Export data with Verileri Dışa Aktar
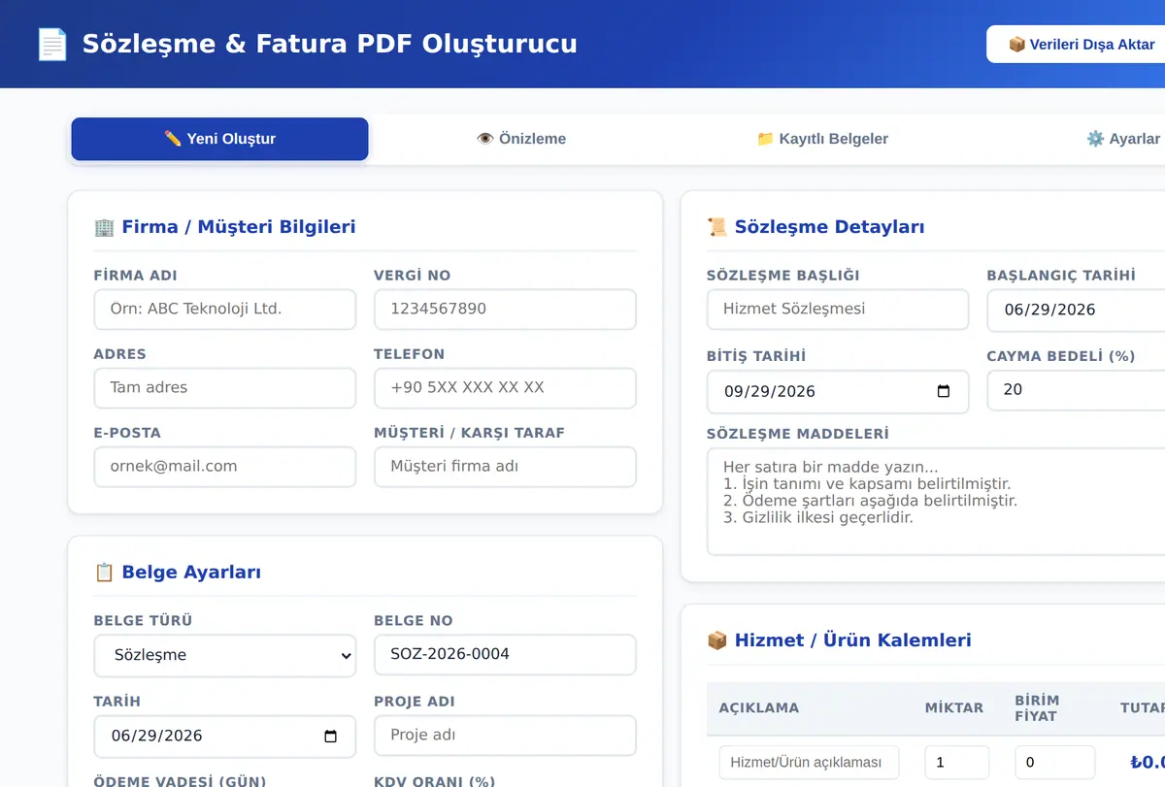 tap(1076, 44)
